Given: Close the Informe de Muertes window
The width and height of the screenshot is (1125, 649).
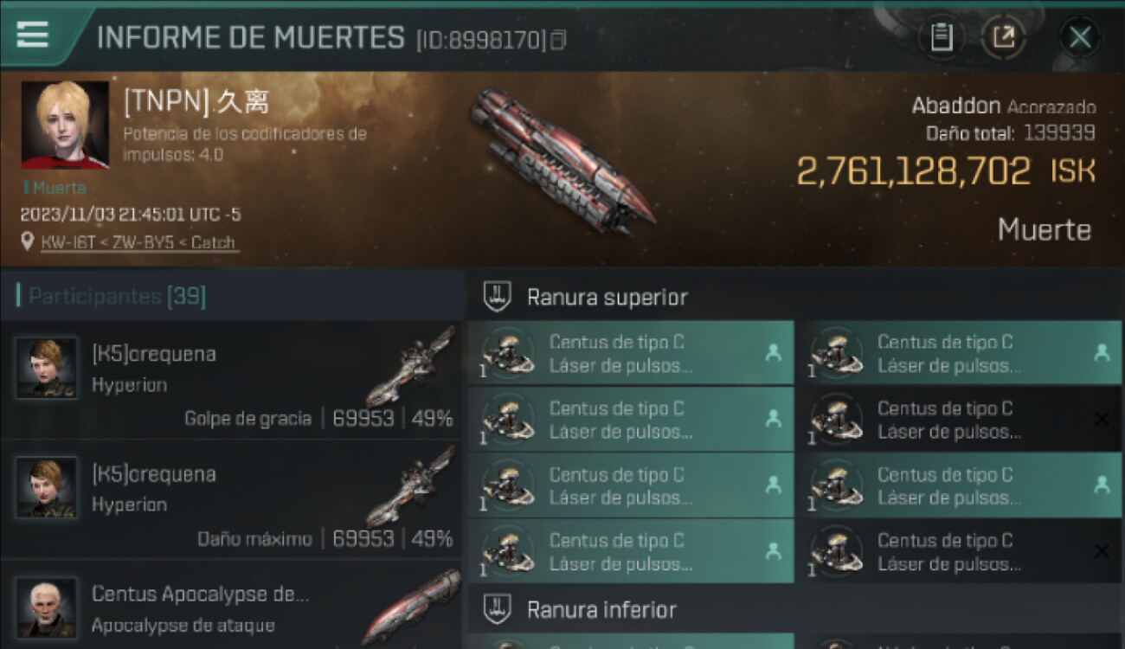Looking at the screenshot, I should (1079, 37).
